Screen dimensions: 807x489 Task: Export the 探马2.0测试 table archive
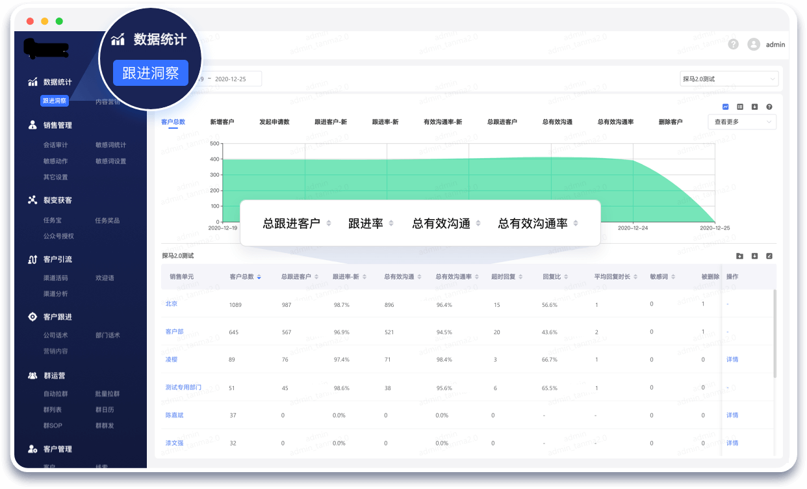[739, 256]
